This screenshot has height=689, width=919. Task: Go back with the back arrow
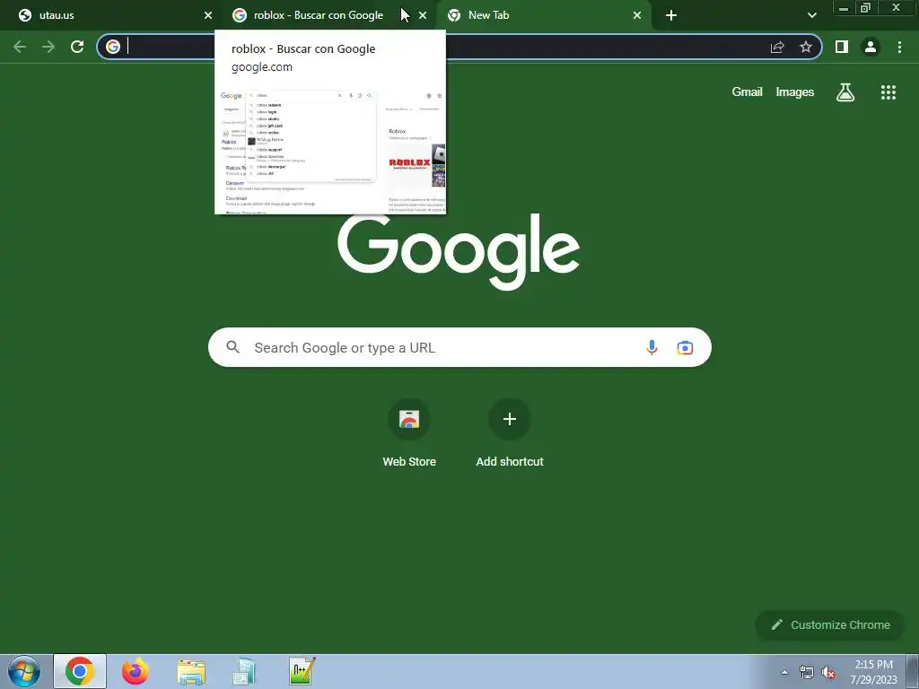20,47
